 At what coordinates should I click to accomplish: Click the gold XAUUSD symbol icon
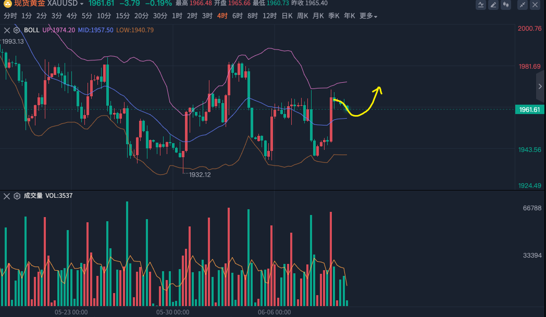(x=7, y=4)
